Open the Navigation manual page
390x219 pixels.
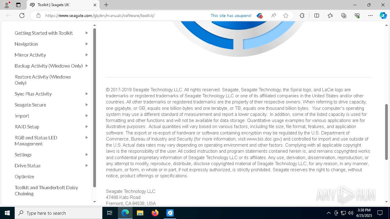coord(26,44)
